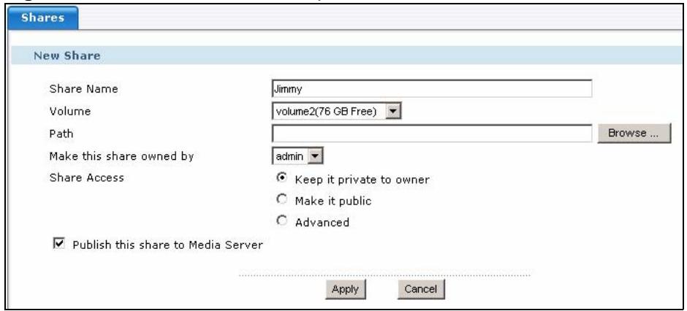The width and height of the screenshot is (687, 311).
Task: Click the Share Name label text
Action: coord(84,89)
